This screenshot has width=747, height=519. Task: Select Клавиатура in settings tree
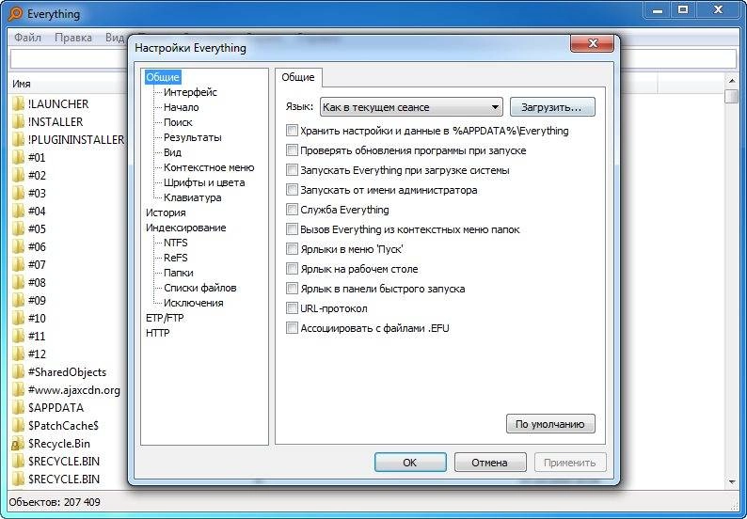(193, 197)
